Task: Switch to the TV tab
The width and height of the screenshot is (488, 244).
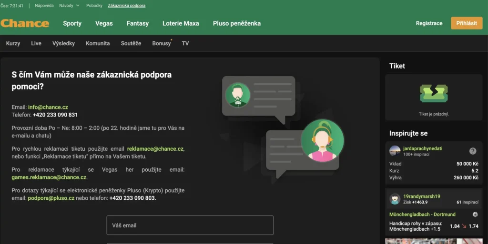Action: (x=185, y=43)
